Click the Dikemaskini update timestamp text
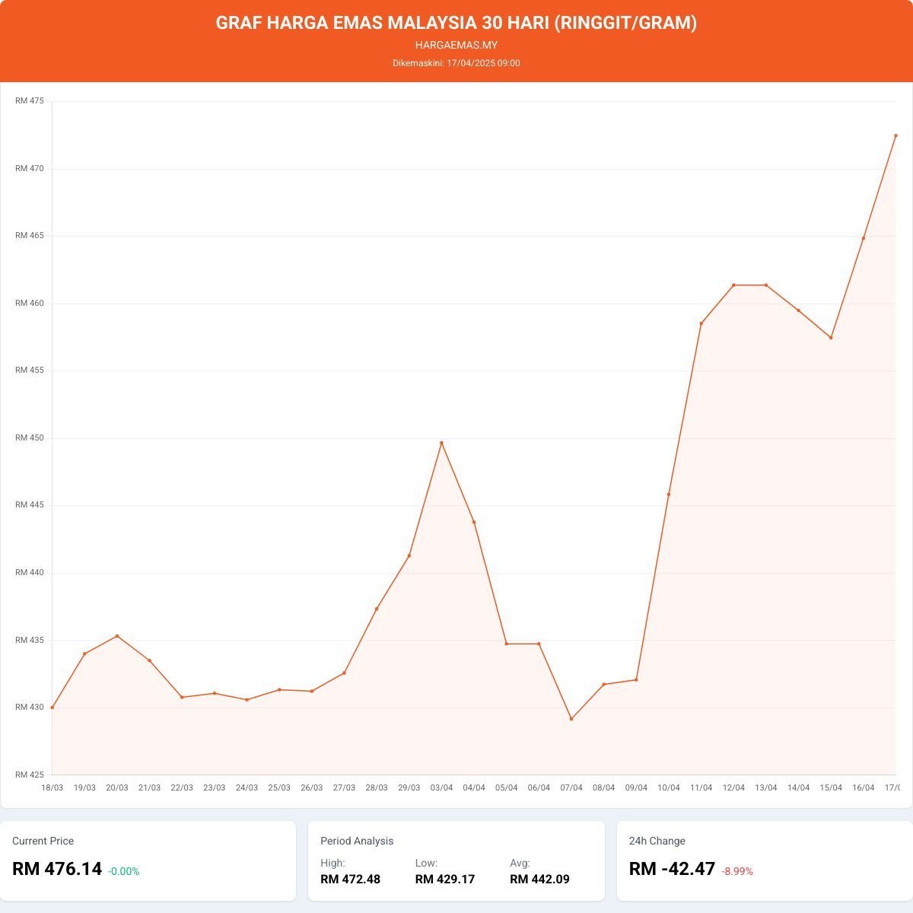The image size is (913, 913). (x=456, y=63)
